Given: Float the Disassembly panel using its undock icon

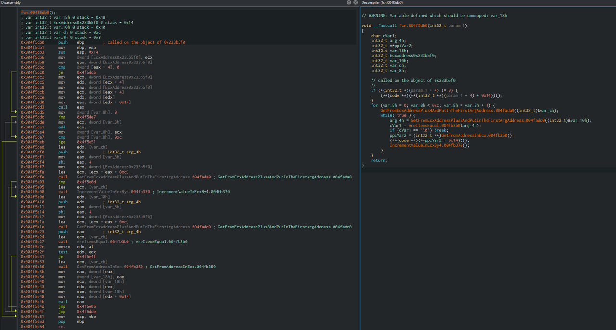Looking at the screenshot, I should pos(349,3).
